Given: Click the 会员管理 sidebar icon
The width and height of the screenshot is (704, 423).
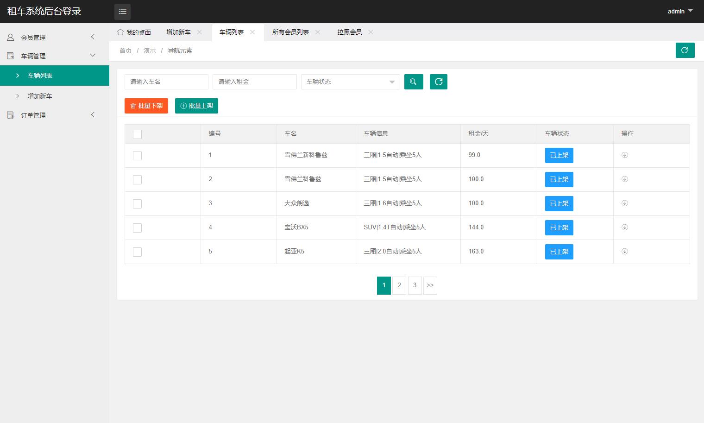Looking at the screenshot, I should pyautogui.click(x=10, y=37).
